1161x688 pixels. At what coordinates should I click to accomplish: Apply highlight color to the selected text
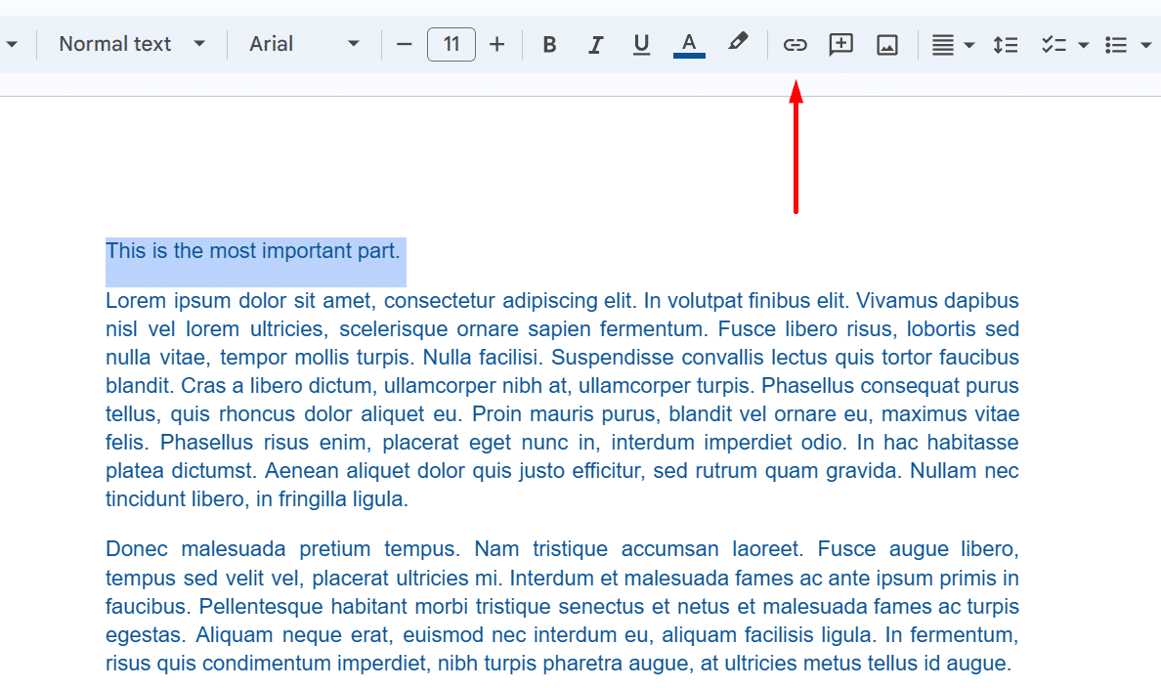tap(738, 44)
